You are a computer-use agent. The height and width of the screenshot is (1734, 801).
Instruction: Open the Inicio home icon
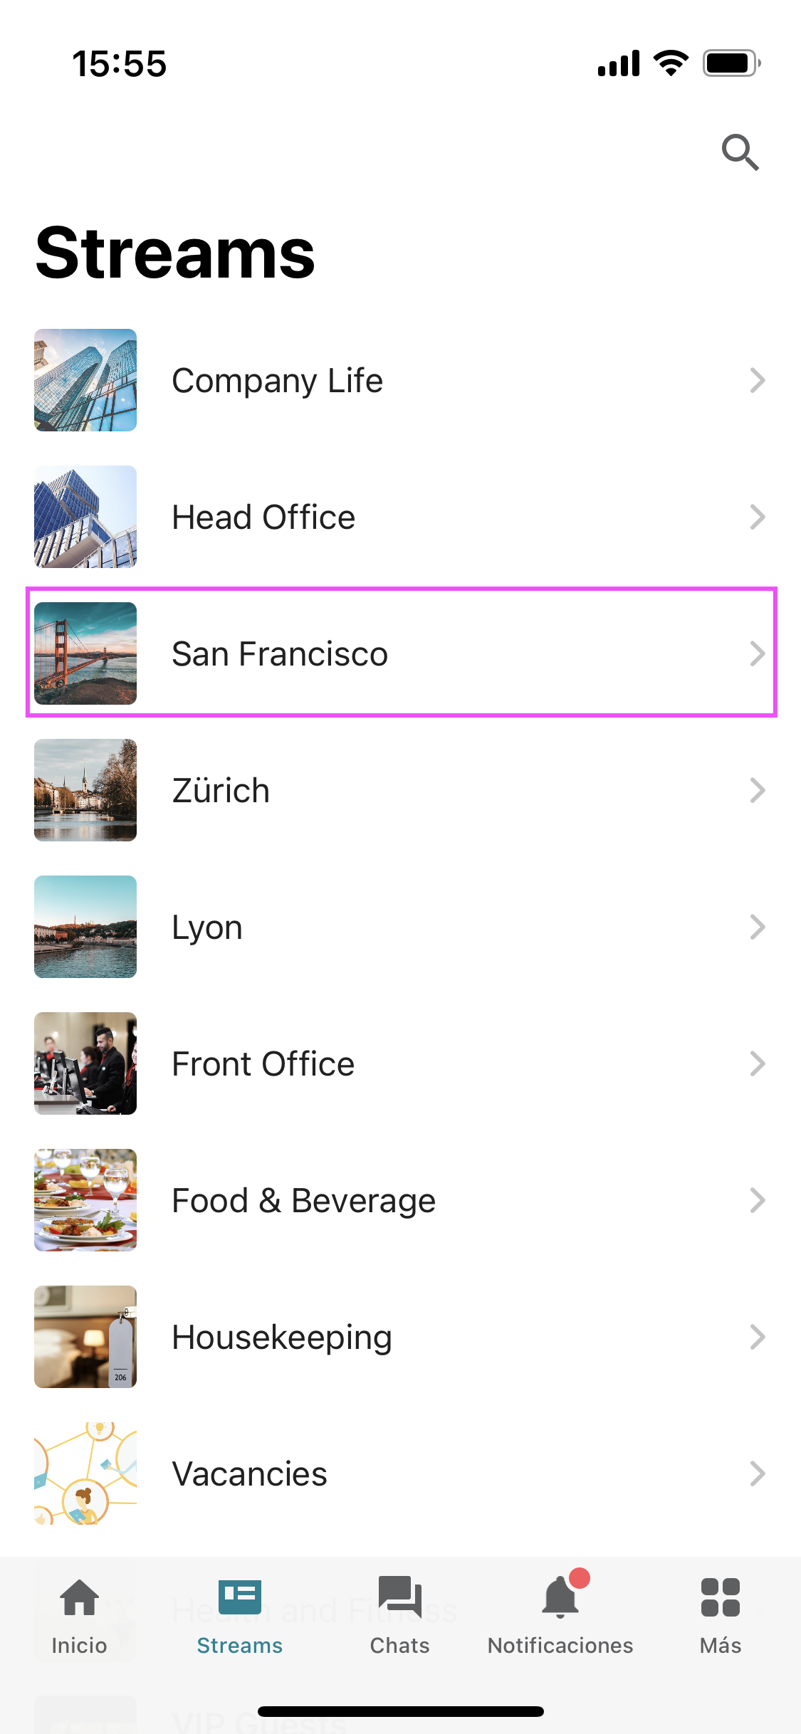coord(79,1598)
